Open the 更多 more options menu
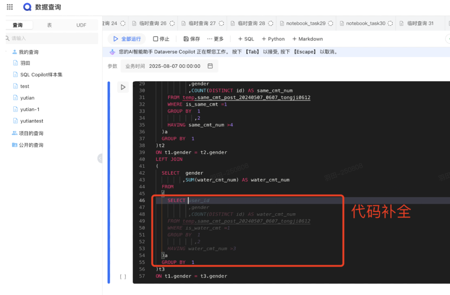450x295 pixels. (x=215, y=39)
